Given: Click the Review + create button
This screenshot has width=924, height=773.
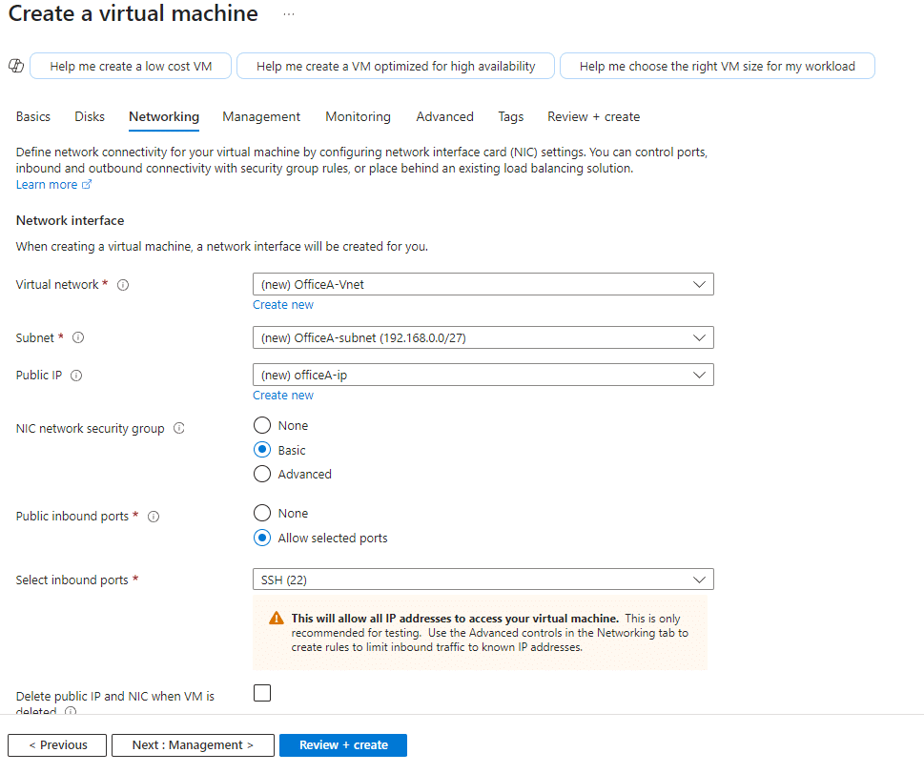Looking at the screenshot, I should [x=343, y=745].
